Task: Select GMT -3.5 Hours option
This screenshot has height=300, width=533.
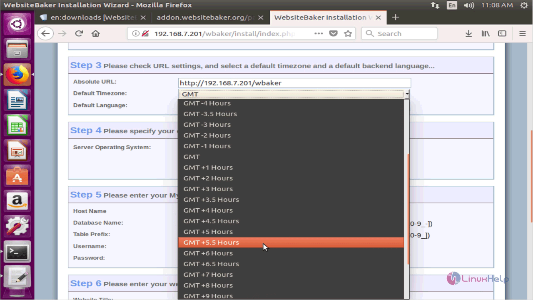Action: (x=291, y=114)
